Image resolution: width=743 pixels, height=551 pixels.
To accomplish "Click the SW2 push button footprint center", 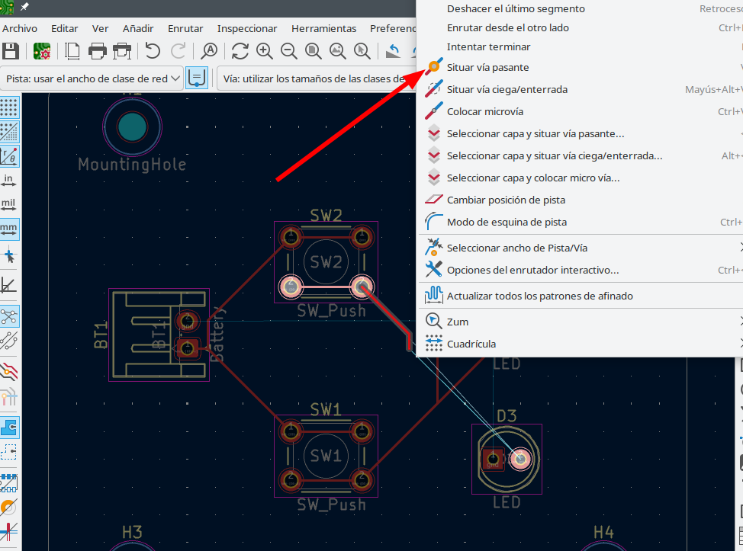I will (326, 263).
